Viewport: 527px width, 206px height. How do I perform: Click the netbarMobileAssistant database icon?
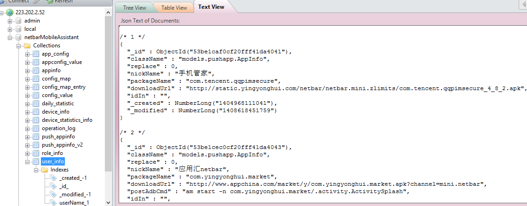pos(19,37)
